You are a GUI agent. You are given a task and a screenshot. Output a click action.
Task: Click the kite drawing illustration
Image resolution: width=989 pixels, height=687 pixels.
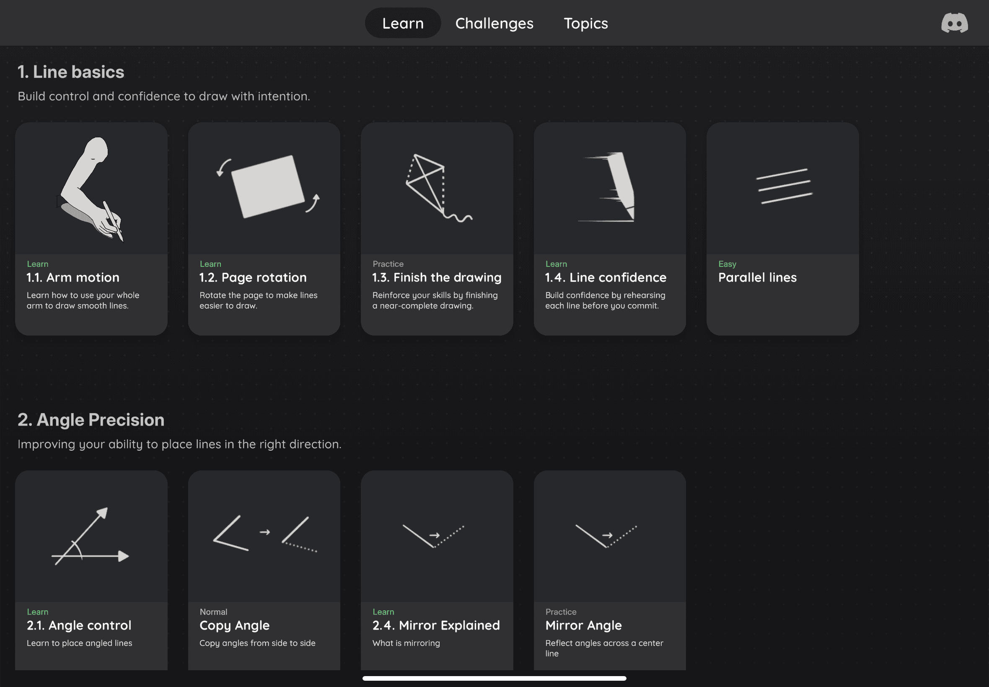[x=438, y=188]
